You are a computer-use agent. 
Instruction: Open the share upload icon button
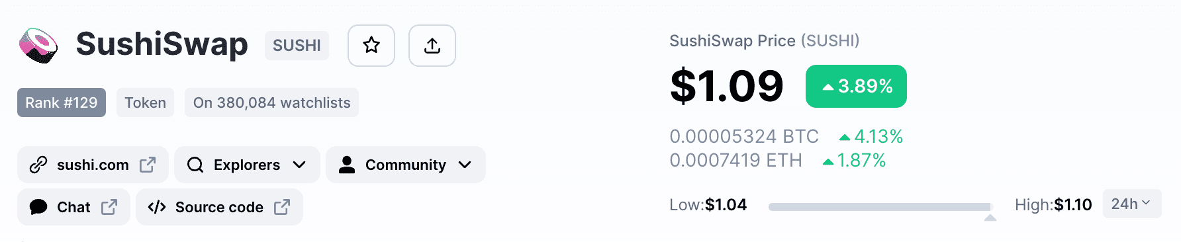[432, 46]
